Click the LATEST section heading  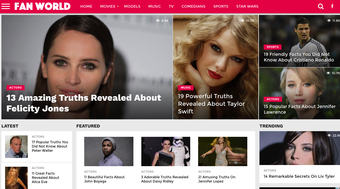10,126
